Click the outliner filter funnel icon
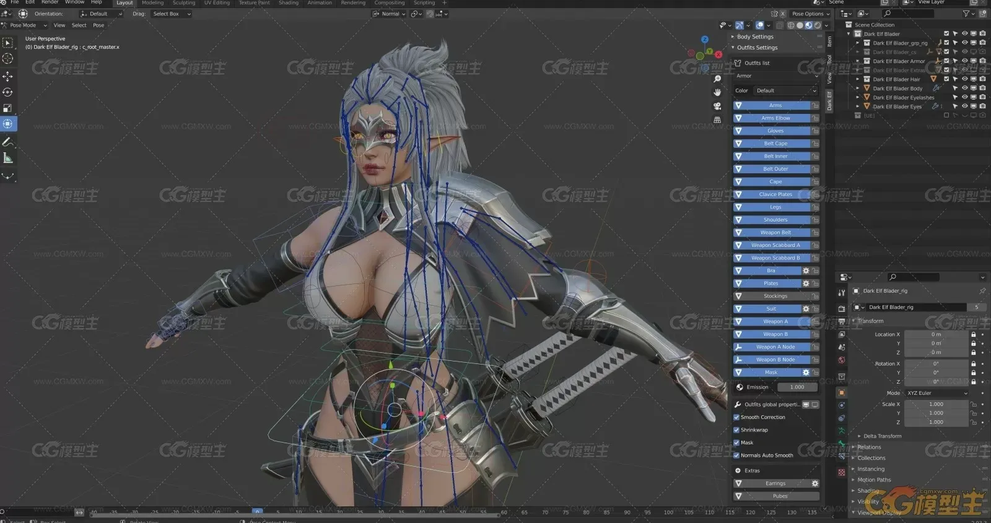The height and width of the screenshot is (523, 991). click(x=966, y=14)
